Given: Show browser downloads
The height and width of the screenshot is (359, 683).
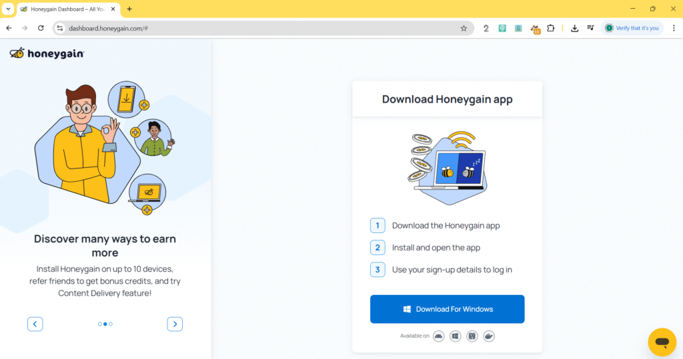Looking at the screenshot, I should 574,28.
